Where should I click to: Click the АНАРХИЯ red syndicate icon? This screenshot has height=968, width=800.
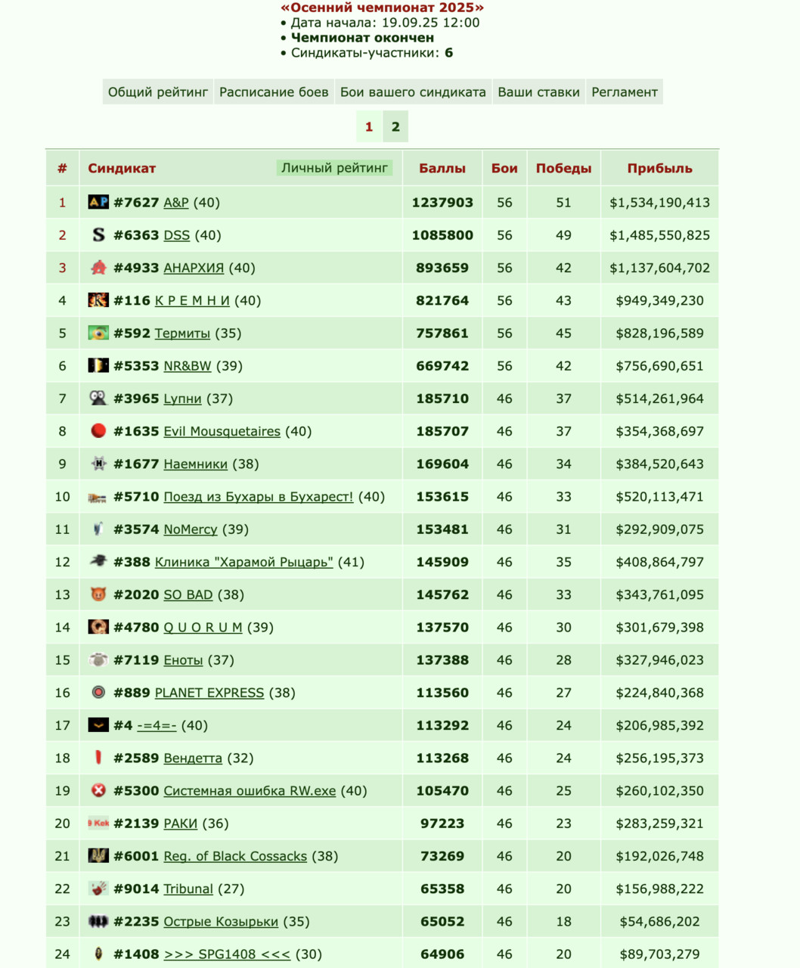(98, 267)
